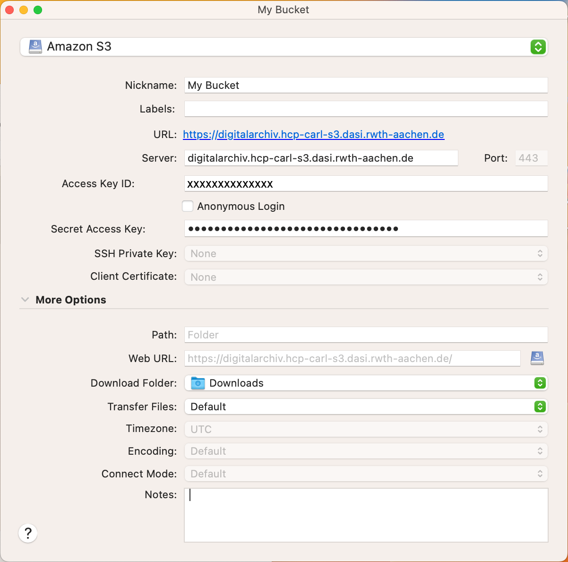Open Help via the question mark icon
The image size is (568, 562).
28,533
